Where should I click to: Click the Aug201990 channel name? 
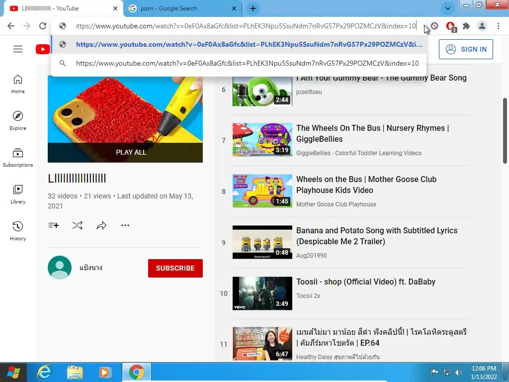click(x=311, y=256)
